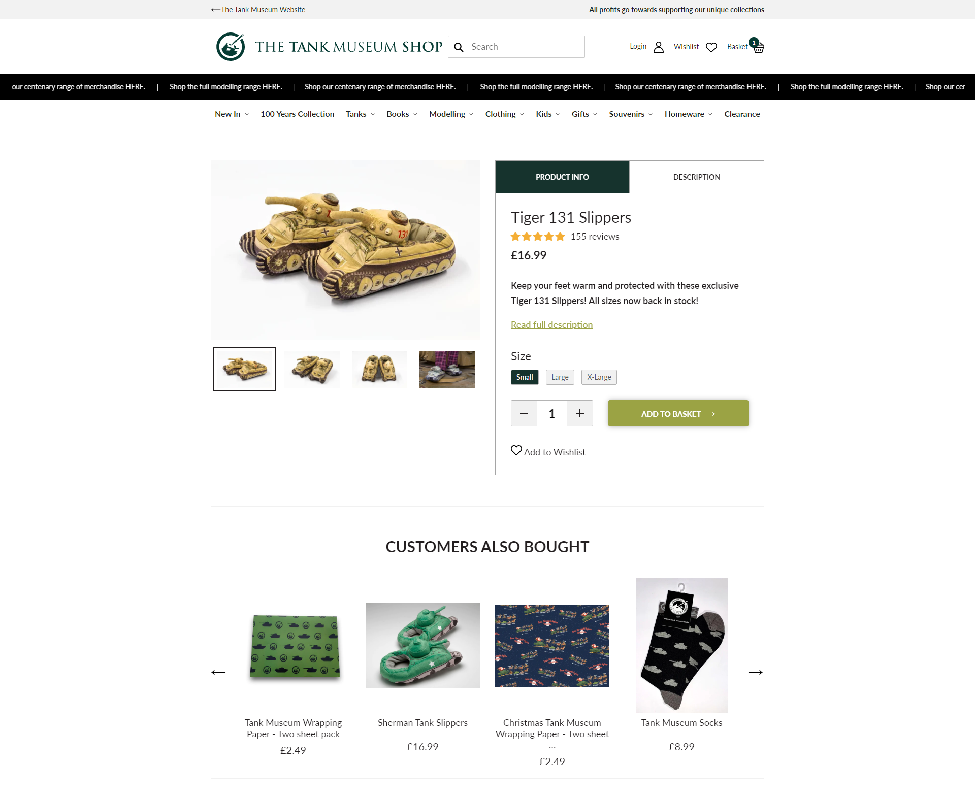Open login via the user icon
Screen dimensions: 975x793
(659, 47)
